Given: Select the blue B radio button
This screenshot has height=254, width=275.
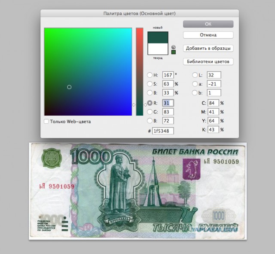Looking at the screenshot, I should [x=150, y=121].
